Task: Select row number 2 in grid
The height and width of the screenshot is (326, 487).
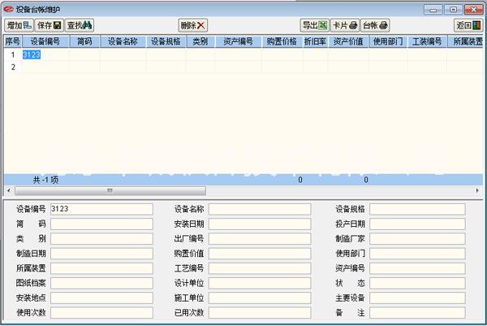Action: pyautogui.click(x=13, y=67)
